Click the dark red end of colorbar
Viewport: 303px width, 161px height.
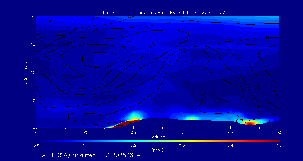pos(277,141)
